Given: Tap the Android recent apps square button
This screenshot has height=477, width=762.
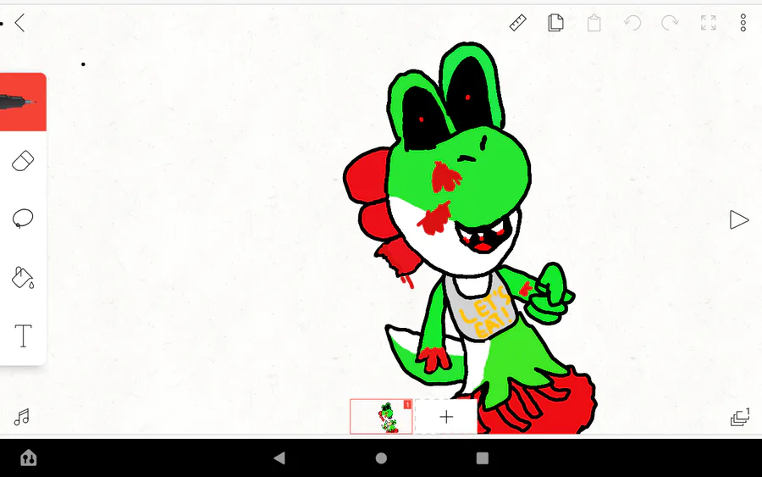Looking at the screenshot, I should click(482, 458).
